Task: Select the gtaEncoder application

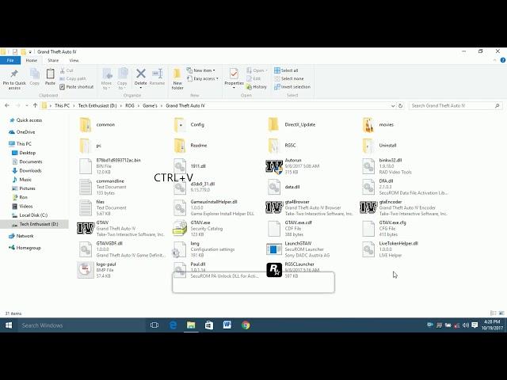Action: point(403,207)
